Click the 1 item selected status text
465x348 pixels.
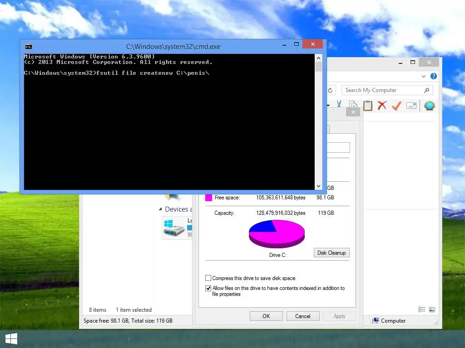[x=134, y=310]
